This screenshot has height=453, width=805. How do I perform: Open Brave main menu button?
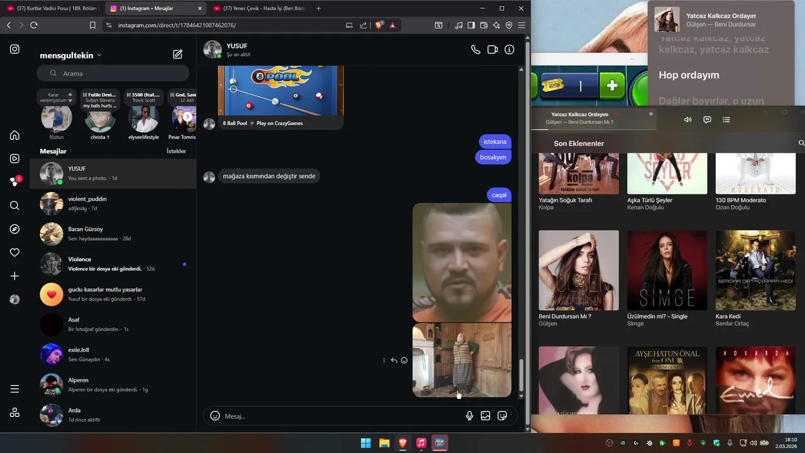521,25
